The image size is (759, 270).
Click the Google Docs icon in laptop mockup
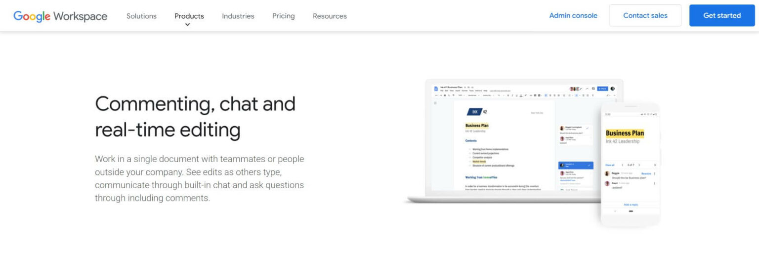(x=436, y=88)
